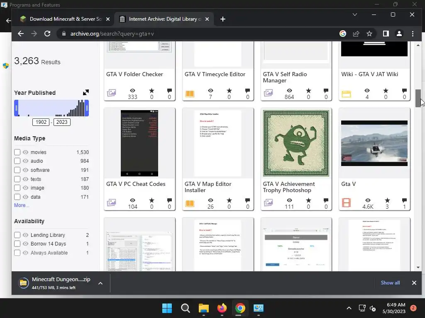Click Show all downloads
This screenshot has width=425, height=318.
[390, 283]
